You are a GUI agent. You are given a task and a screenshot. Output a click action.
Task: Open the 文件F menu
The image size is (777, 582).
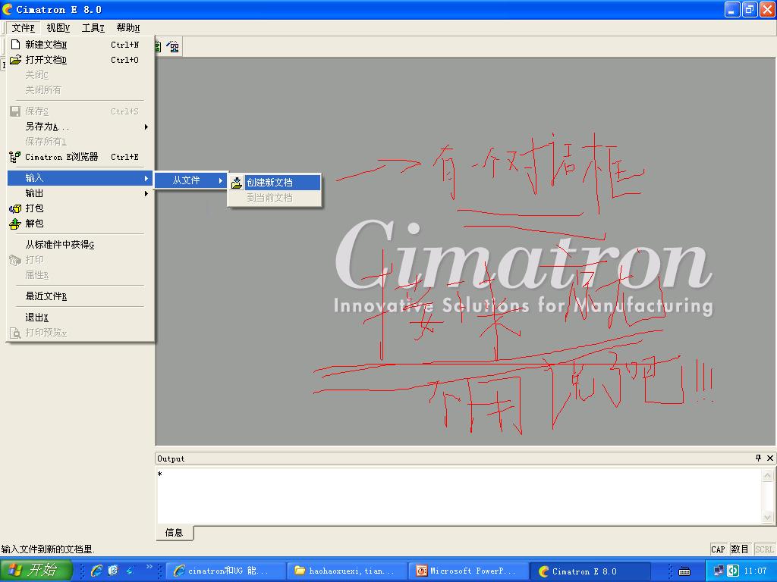23,28
